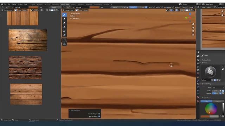
Task: Select the Mask tool in viewport toolbar
Action: pos(64,35)
